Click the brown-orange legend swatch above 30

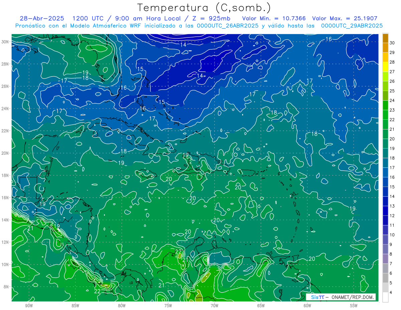click(385, 38)
